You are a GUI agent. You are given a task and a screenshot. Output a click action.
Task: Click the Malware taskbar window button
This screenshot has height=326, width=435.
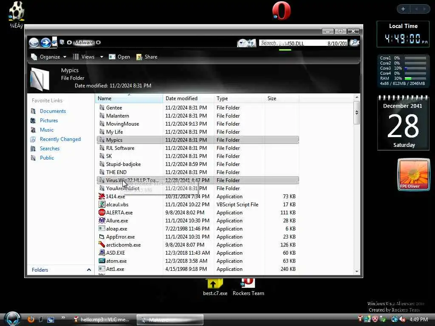coord(170,320)
